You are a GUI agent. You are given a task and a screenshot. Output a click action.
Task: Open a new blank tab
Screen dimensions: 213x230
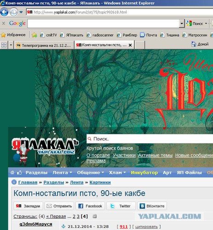(139, 45)
